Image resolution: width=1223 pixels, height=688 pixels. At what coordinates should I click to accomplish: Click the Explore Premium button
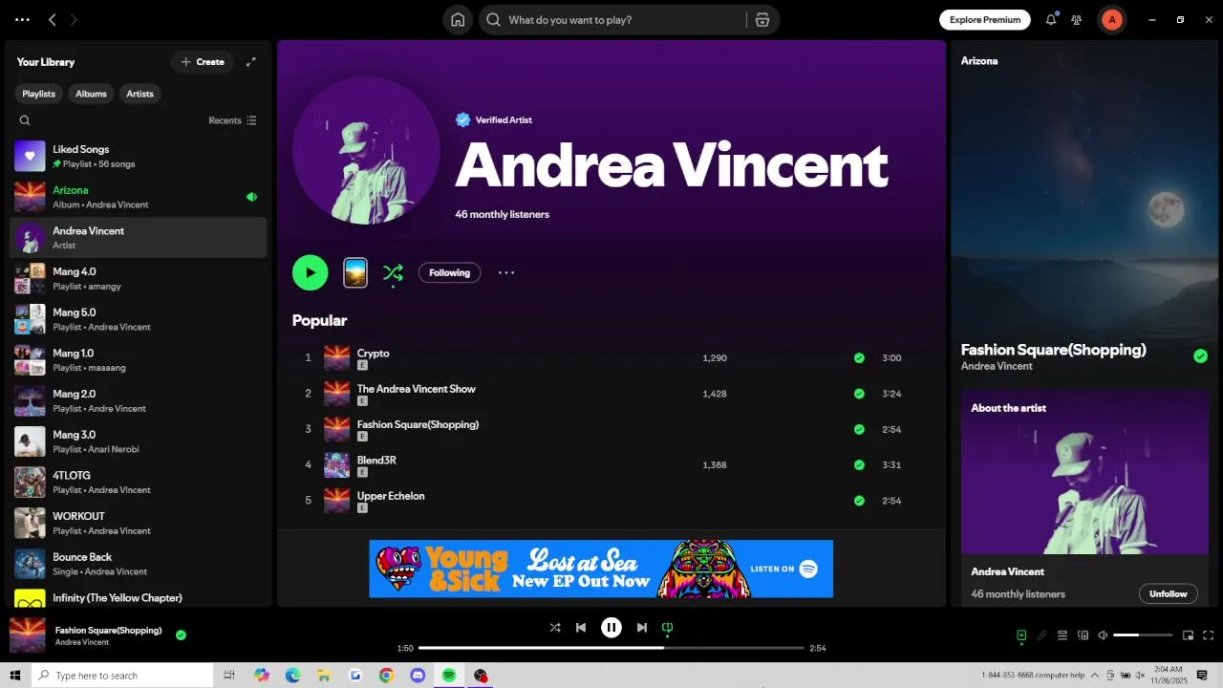985,19
